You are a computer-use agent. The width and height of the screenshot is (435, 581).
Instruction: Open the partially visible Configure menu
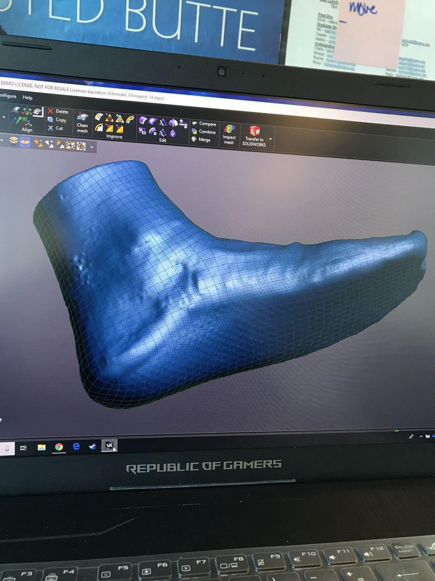coord(8,96)
